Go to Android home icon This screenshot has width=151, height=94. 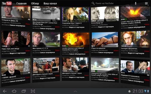click(x=14, y=91)
